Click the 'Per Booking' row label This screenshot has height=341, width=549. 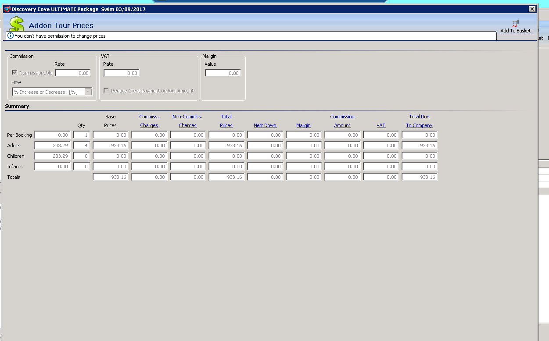(19, 135)
